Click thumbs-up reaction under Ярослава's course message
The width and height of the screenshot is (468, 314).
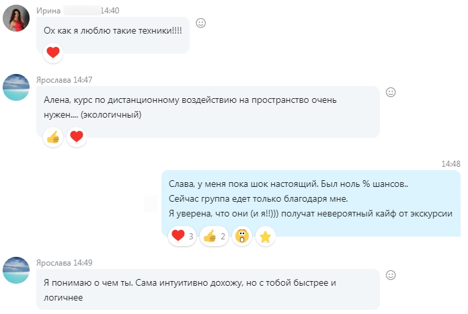(x=52, y=137)
